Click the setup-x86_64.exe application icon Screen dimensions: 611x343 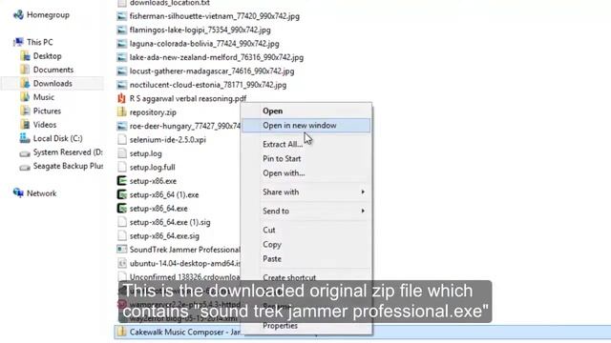[x=122, y=209]
